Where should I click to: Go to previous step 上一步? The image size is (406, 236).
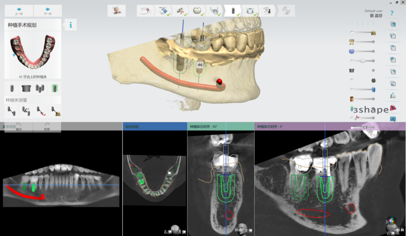(x=19, y=11)
